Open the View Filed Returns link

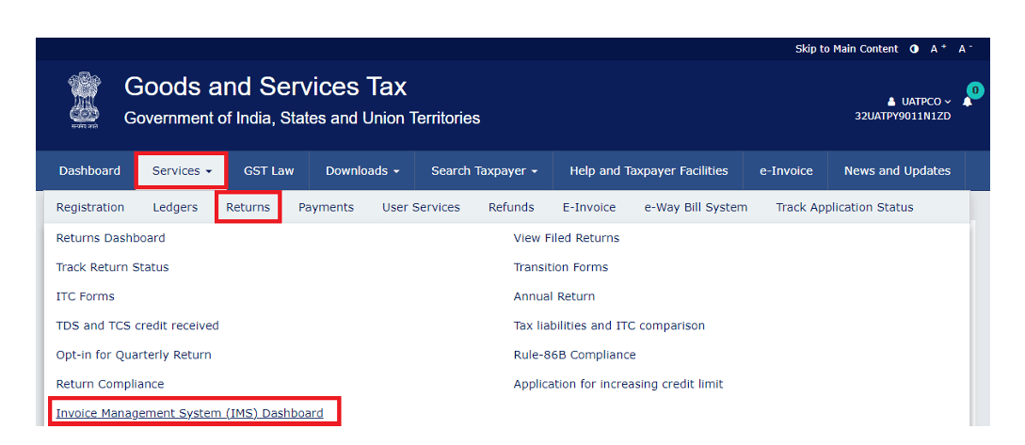click(566, 238)
